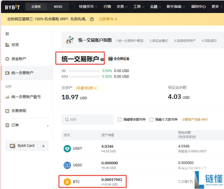Viewport: 224px width, 189px height.
Task: Open 快捷买币 dropdown menu
Action: 88,6
